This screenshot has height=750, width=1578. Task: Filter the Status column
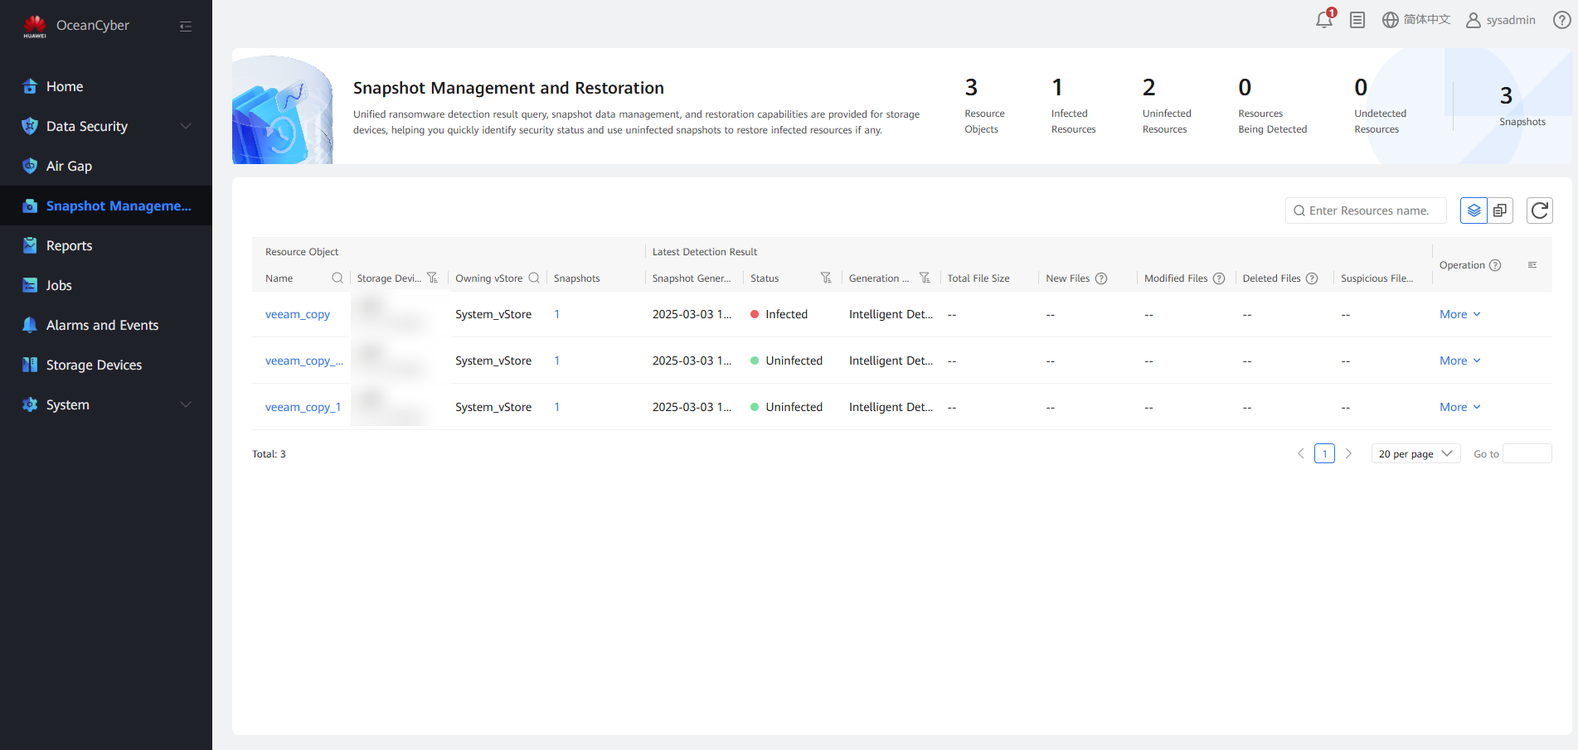pyautogui.click(x=826, y=278)
